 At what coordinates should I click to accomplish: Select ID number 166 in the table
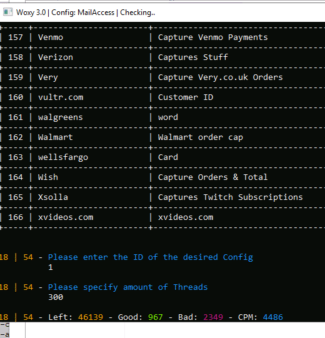16,217
